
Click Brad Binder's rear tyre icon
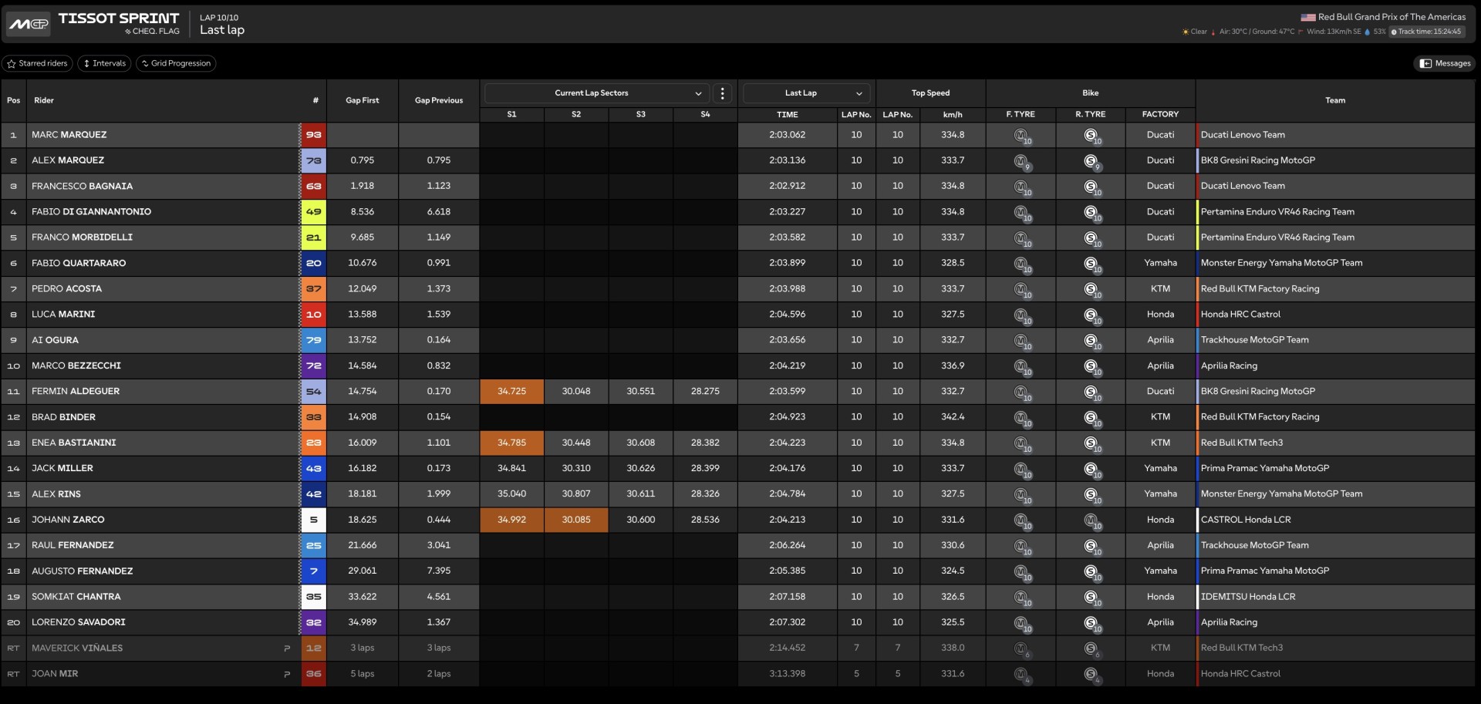pos(1091,418)
